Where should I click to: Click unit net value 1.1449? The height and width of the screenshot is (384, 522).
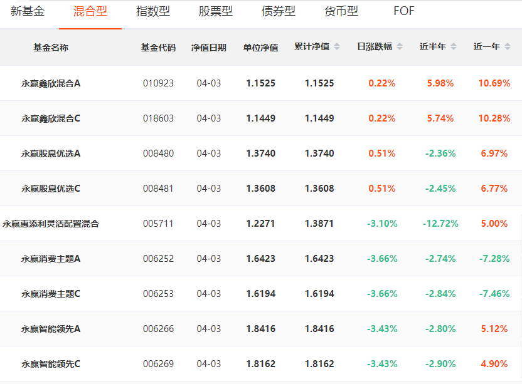(x=260, y=118)
